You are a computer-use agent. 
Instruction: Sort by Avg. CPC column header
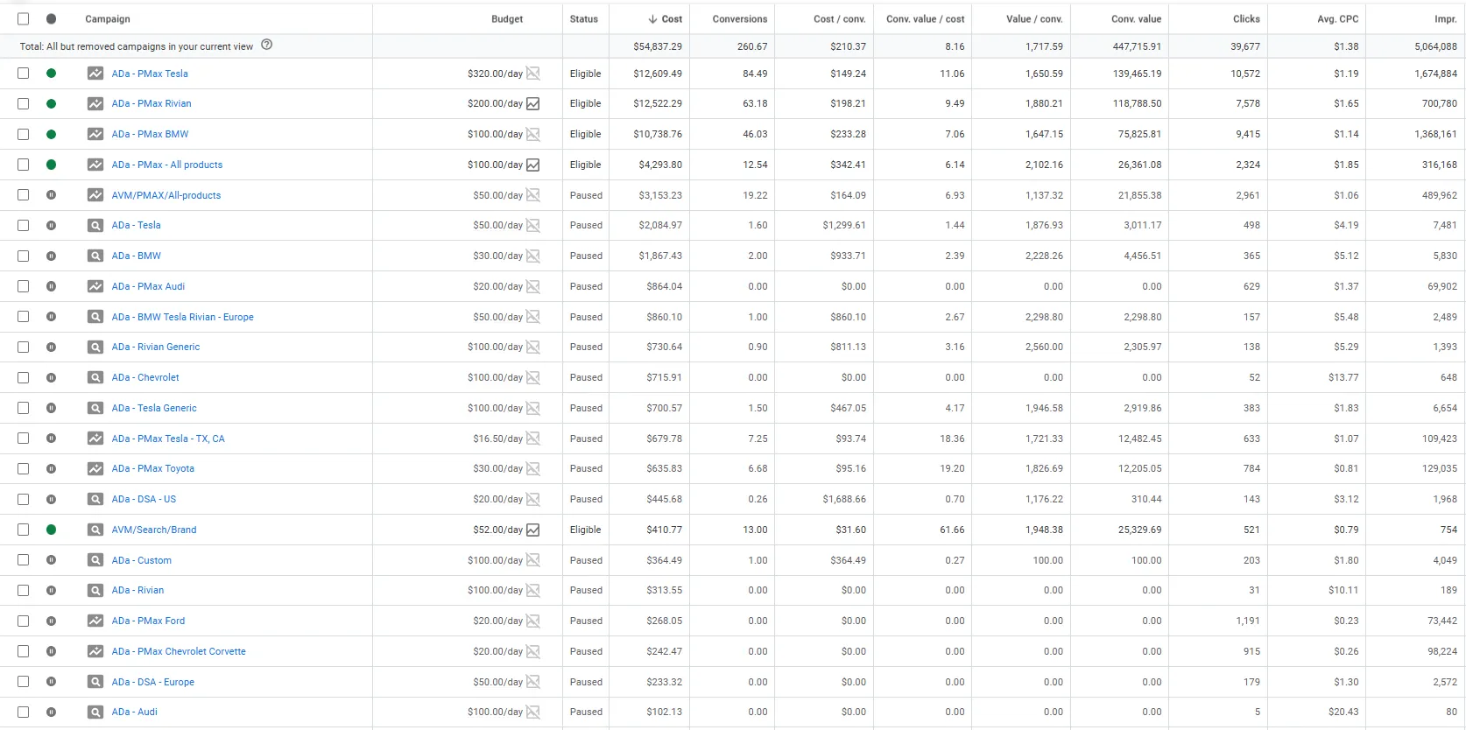pos(1338,18)
